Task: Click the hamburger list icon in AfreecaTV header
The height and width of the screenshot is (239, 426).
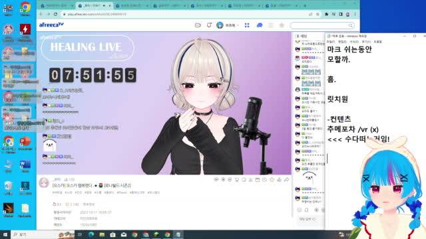Action: [x=271, y=25]
